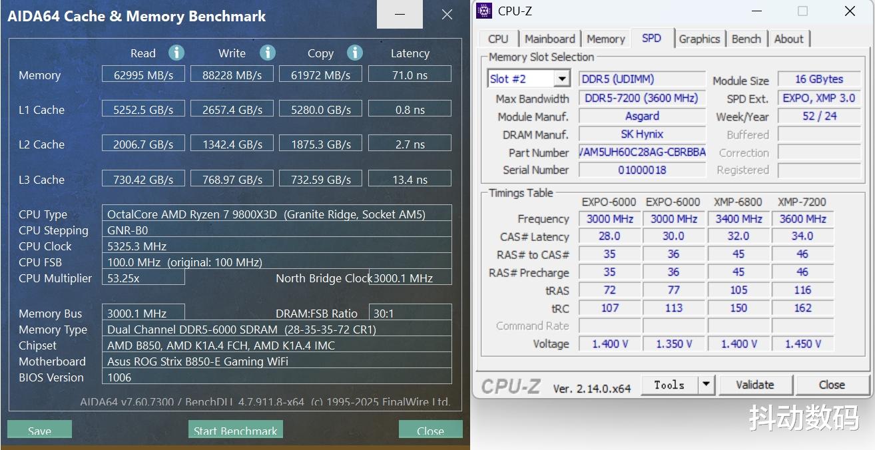Click the CPU Type field Ryzen 7 9800X3D
Viewport: 875px width, 450px height.
click(x=276, y=214)
